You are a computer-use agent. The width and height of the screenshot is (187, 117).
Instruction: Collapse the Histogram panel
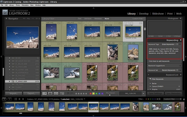click(x=181, y=18)
